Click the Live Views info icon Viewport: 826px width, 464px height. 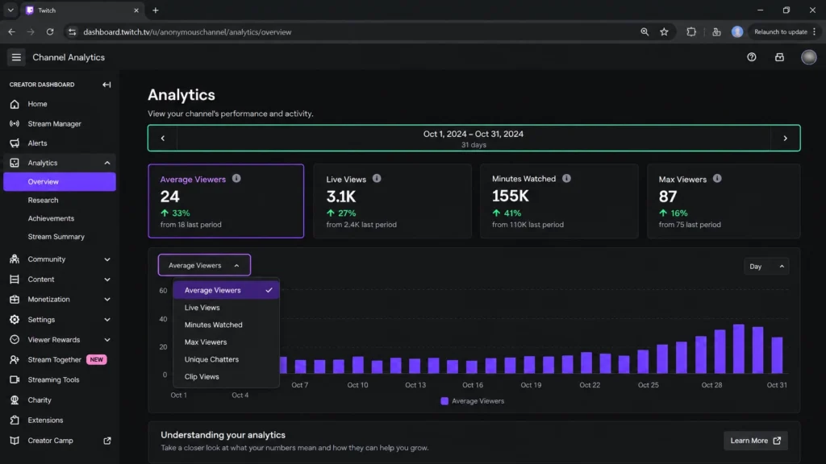click(377, 179)
